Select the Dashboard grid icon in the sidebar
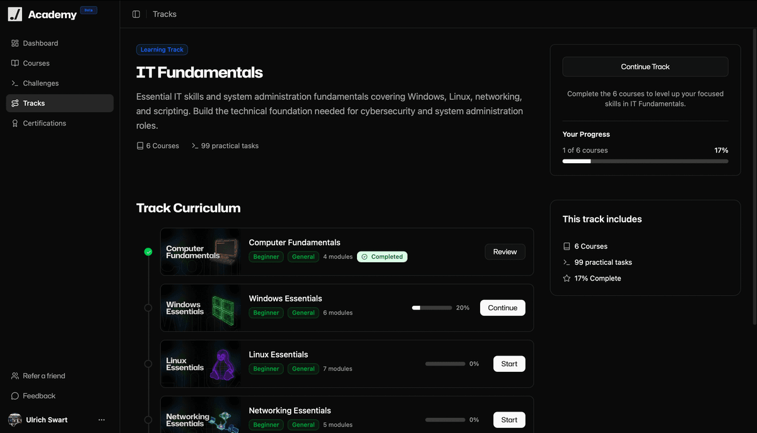The image size is (757, 433). (x=14, y=43)
